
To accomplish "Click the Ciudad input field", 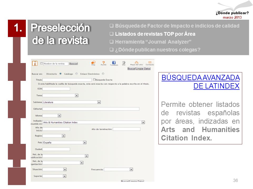I will [x=56, y=149].
